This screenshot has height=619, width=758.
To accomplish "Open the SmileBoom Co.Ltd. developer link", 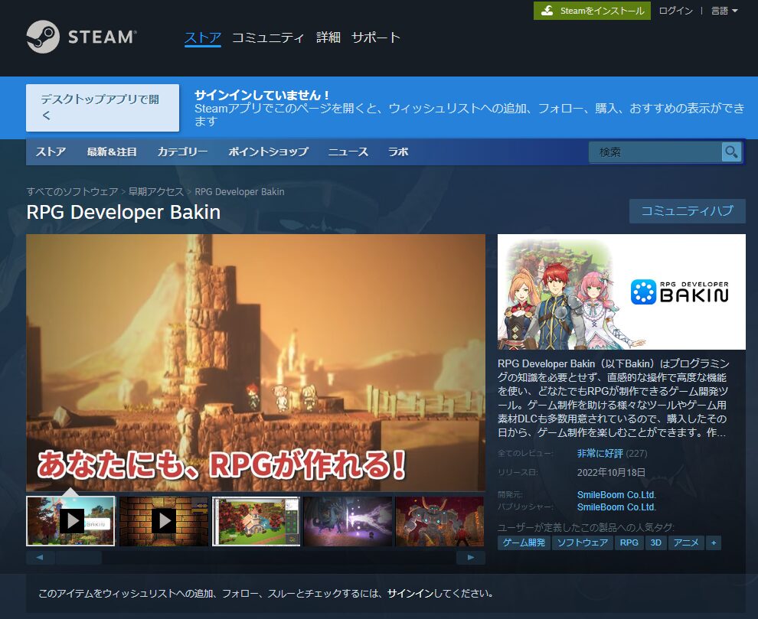I will tap(616, 495).
